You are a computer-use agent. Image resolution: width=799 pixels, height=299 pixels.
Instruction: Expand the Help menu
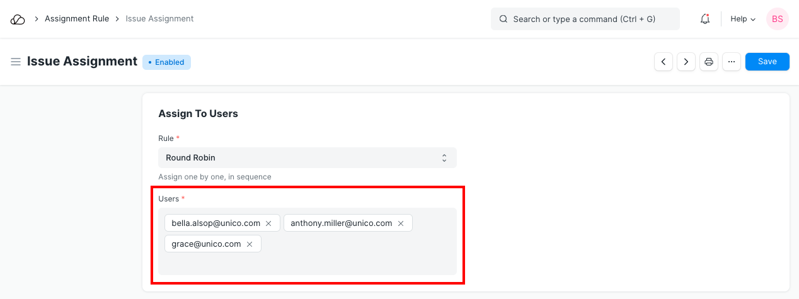[742, 19]
